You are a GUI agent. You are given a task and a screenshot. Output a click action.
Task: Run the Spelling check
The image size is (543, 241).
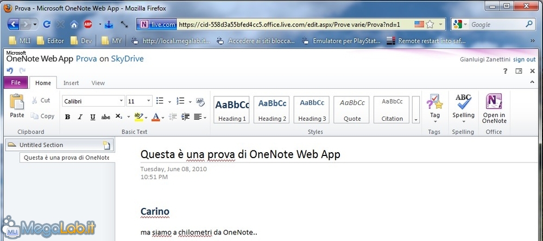pos(463,108)
